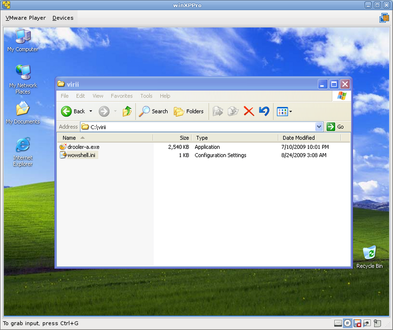Screen dimensions: 393x330
Task: Click the red Delete toolbar icon
Action: 249,111
